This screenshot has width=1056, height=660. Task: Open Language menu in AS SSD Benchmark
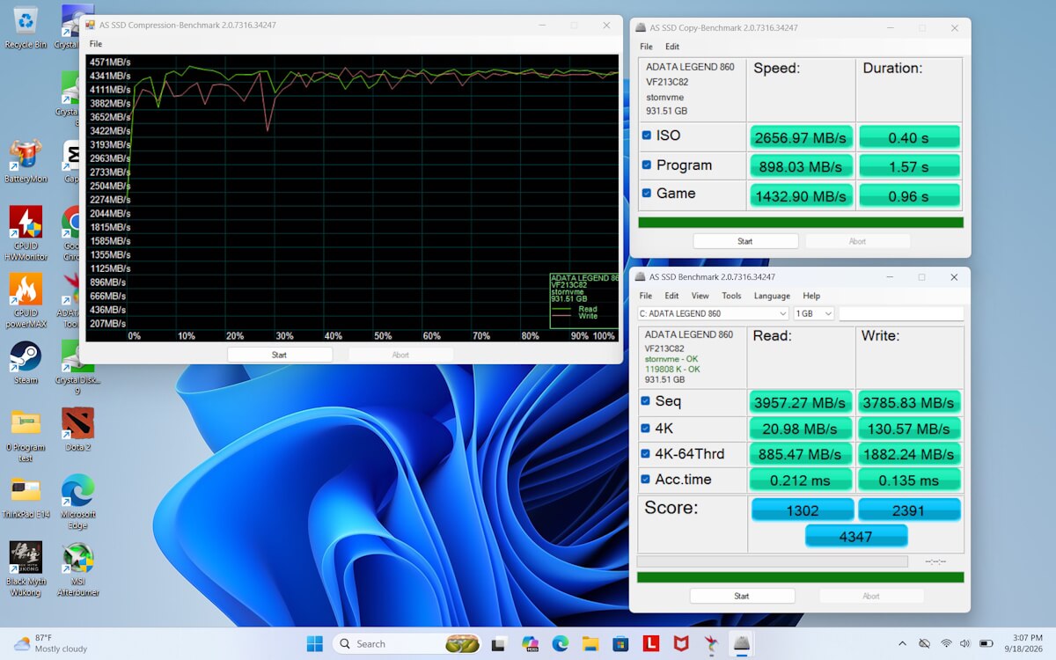click(772, 296)
